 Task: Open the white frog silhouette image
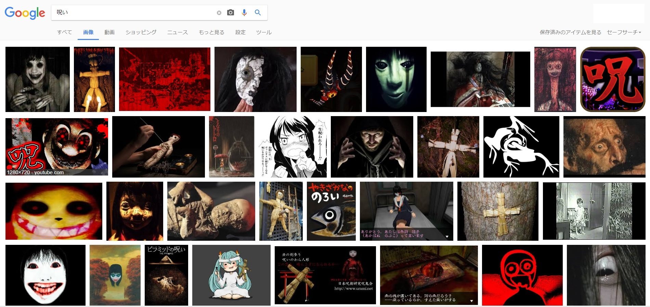pos(521,147)
